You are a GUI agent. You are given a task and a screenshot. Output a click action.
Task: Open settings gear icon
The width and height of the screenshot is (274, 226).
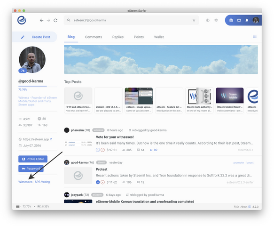(x=216, y=20)
